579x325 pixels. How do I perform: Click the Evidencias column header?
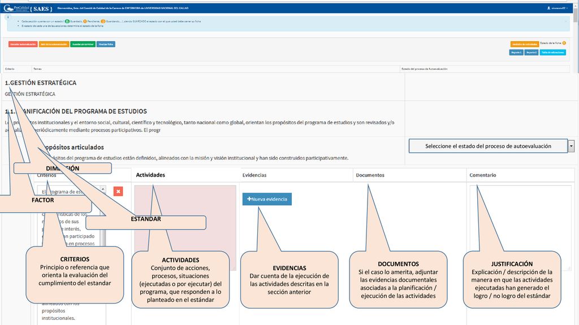pos(254,175)
